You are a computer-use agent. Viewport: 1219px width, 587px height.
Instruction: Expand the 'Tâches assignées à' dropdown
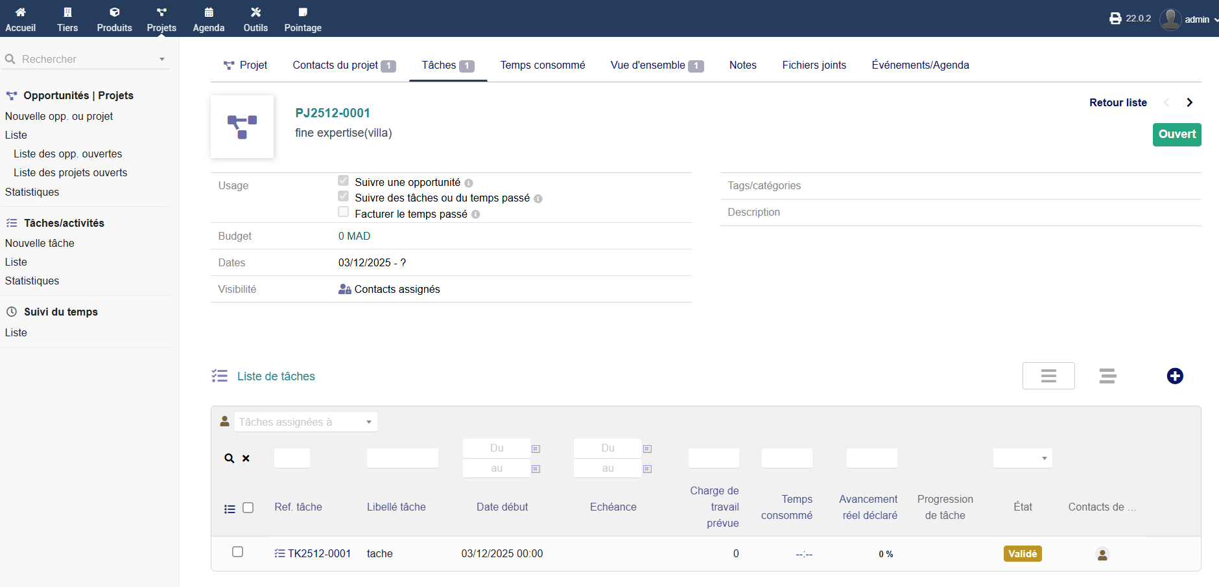coord(305,422)
